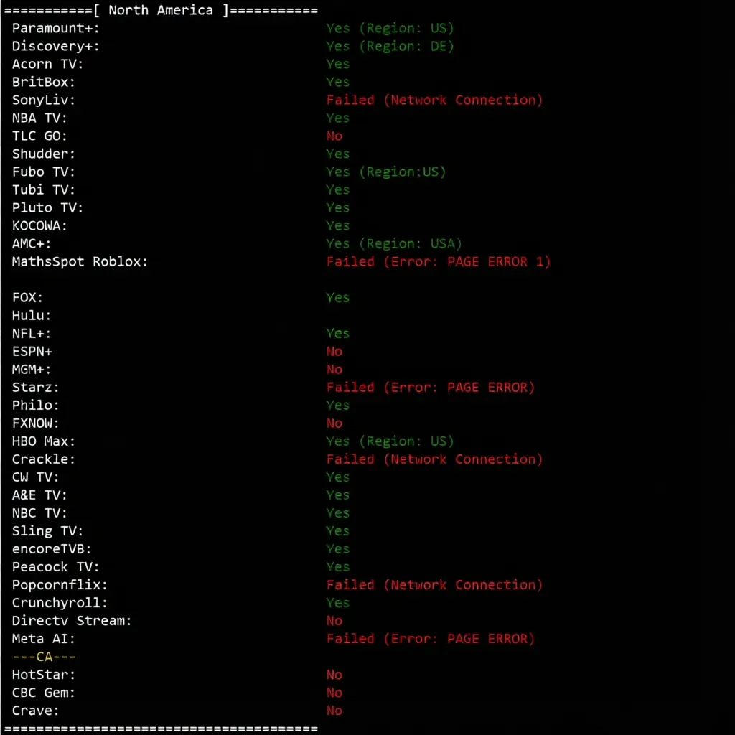Click the 'ESPN+' label
The width and height of the screenshot is (735, 735).
click(32, 352)
